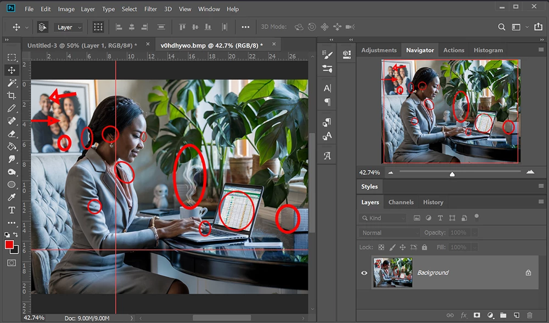The height and width of the screenshot is (323, 549).
Task: Open the Layers panel flyout menu
Action: click(541, 202)
